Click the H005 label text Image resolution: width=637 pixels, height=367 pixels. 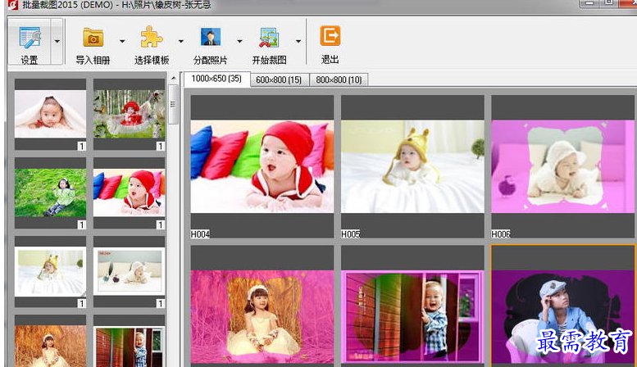tap(351, 234)
